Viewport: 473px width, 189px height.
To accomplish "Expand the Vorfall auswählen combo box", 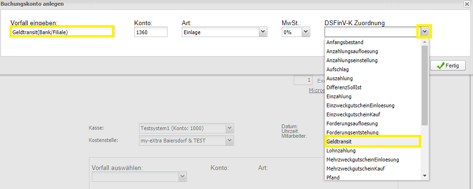I will coord(139,177).
